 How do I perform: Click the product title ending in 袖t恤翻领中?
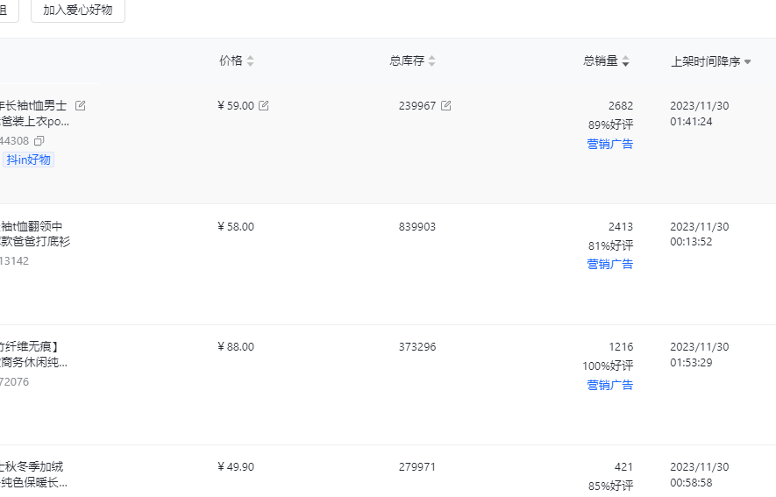[32, 226]
